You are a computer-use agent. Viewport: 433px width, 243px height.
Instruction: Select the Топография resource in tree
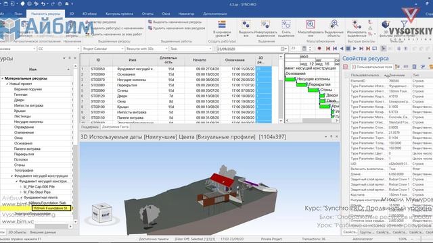coord(24,171)
